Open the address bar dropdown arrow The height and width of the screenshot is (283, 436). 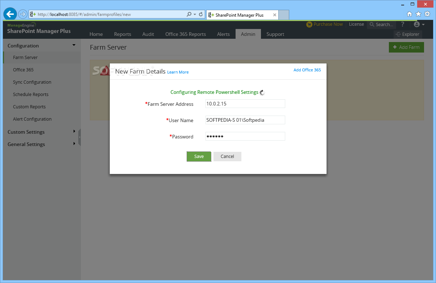pos(195,14)
